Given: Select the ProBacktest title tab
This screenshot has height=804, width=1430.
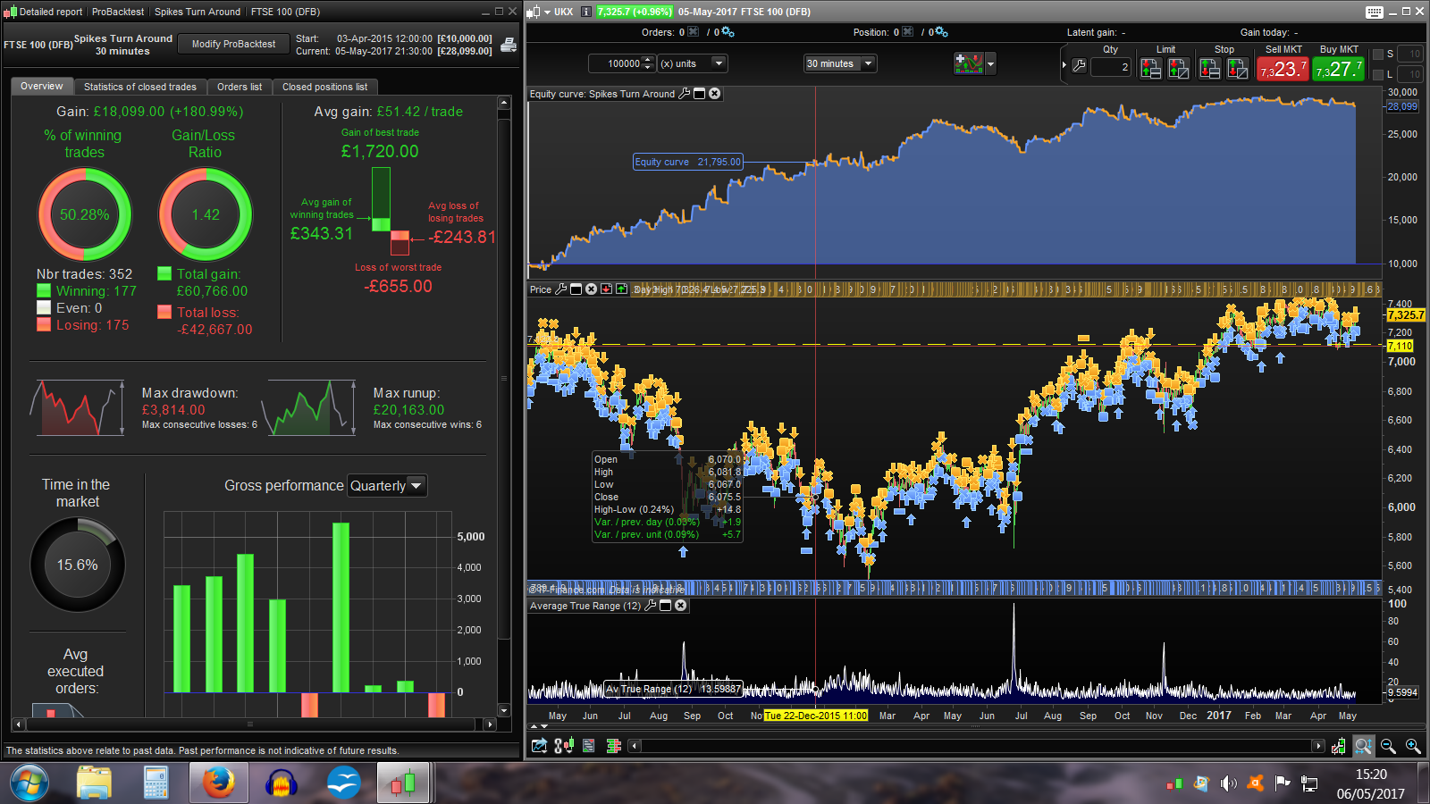Looking at the screenshot, I should coord(118,12).
